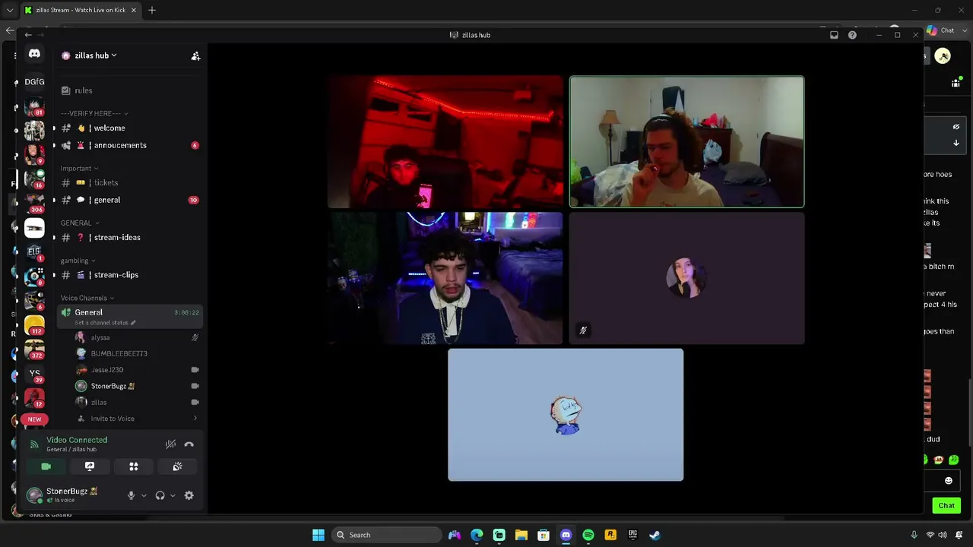Open Discord help question mark icon
This screenshot has width=973, height=547.
[852, 35]
